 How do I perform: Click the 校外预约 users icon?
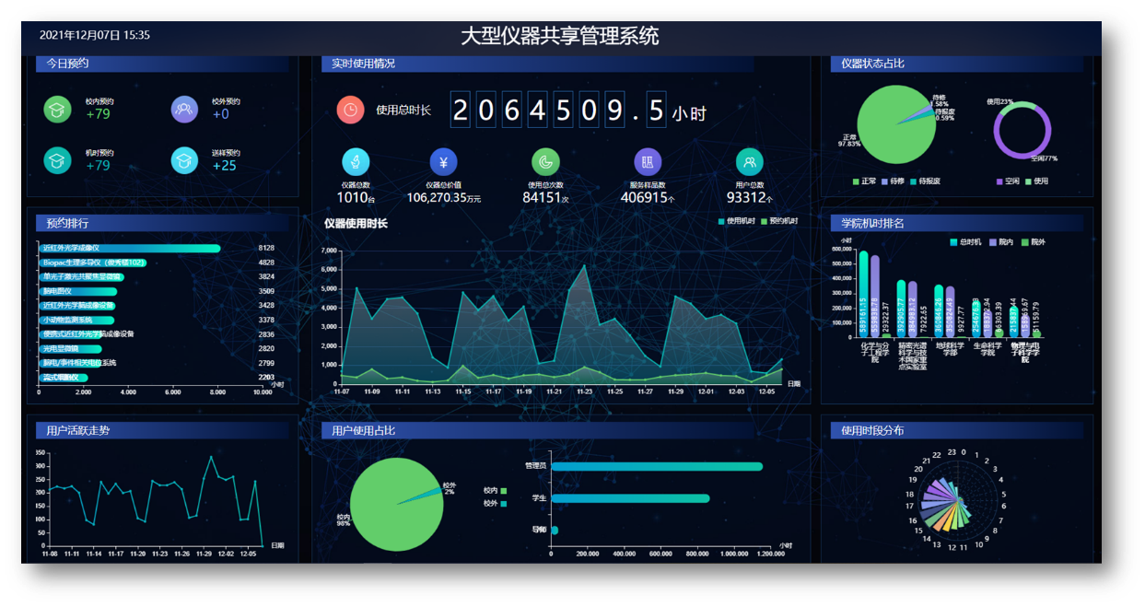pos(184,109)
